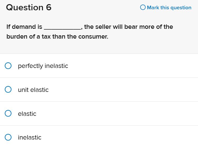Toggle the Mark this question circle
198x148 pixels.
pos(143,7)
